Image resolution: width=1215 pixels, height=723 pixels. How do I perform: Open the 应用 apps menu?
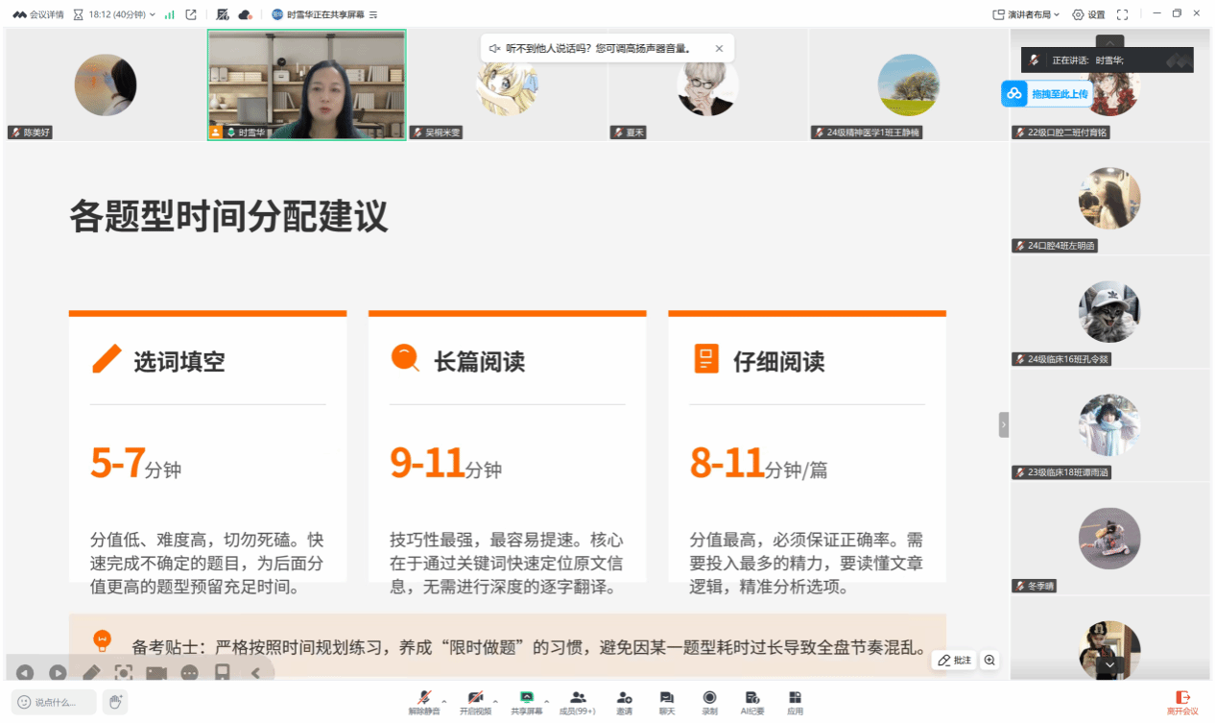pos(795,703)
